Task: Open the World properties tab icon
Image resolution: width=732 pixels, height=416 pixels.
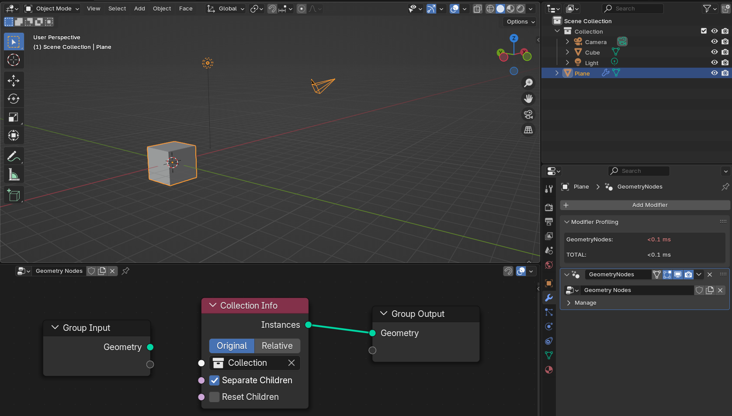Action: point(549,265)
